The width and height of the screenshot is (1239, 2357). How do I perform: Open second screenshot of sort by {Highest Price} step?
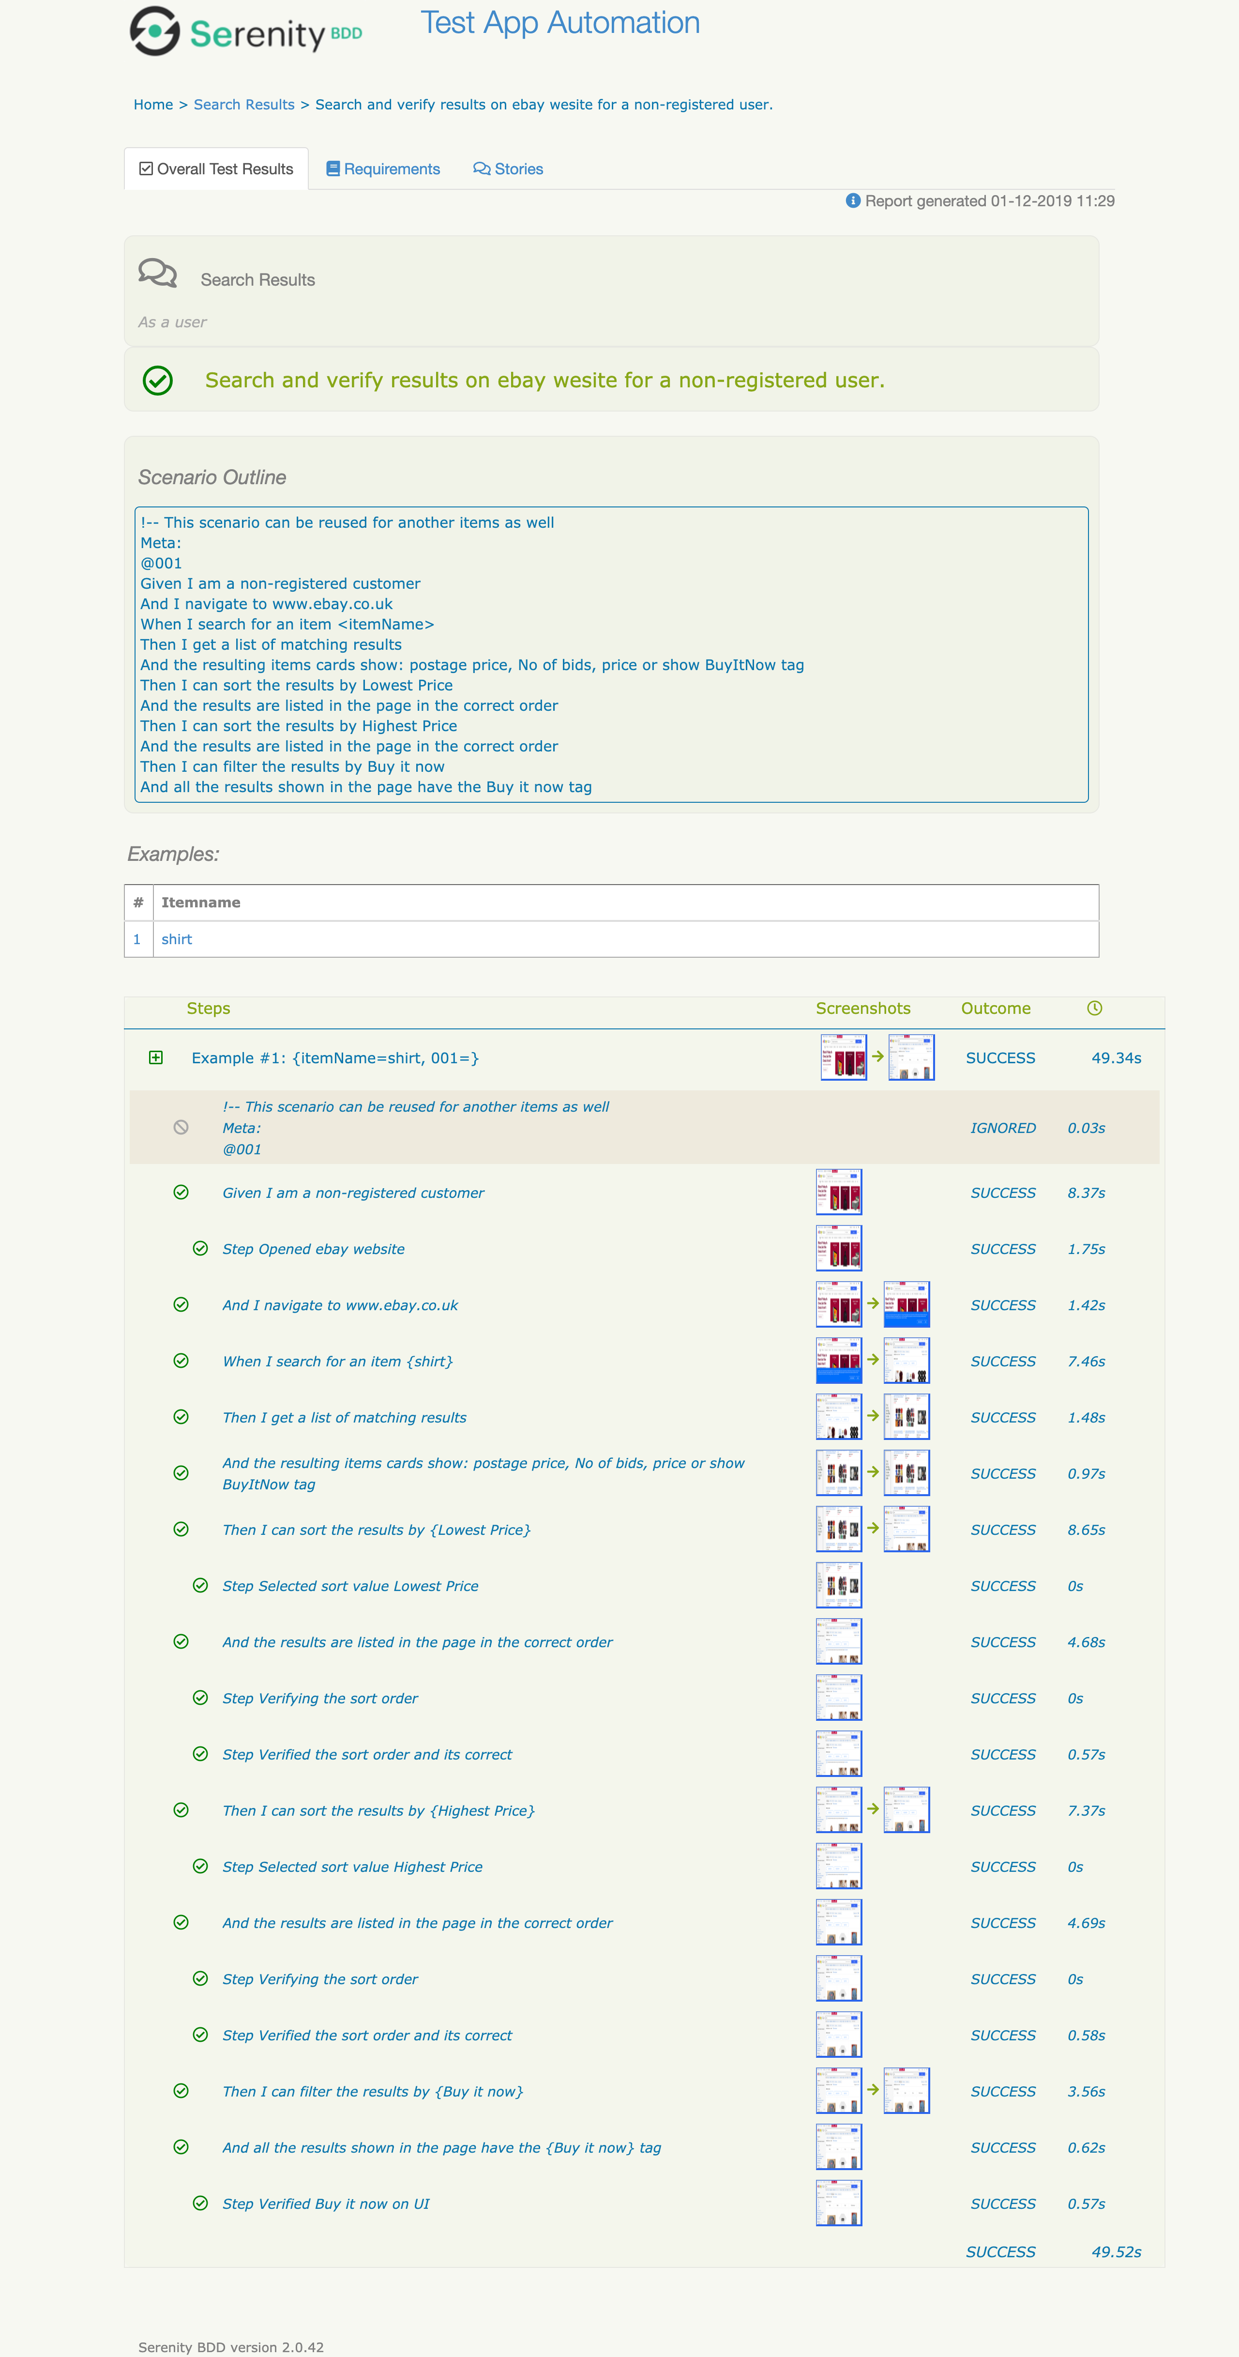point(907,1810)
